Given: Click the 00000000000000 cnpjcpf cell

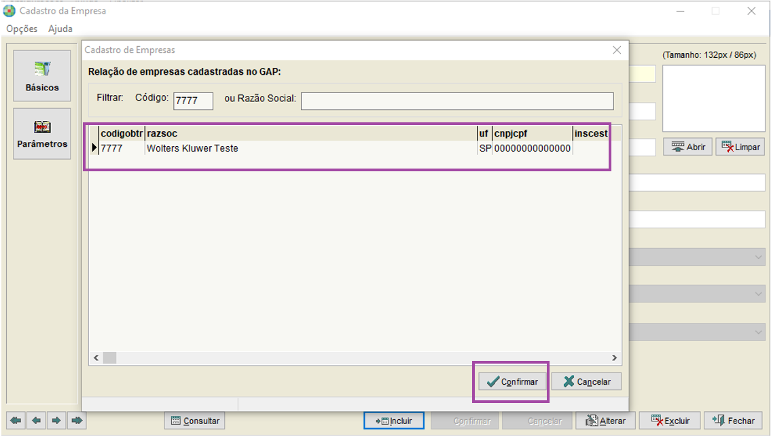Looking at the screenshot, I should click(x=533, y=148).
